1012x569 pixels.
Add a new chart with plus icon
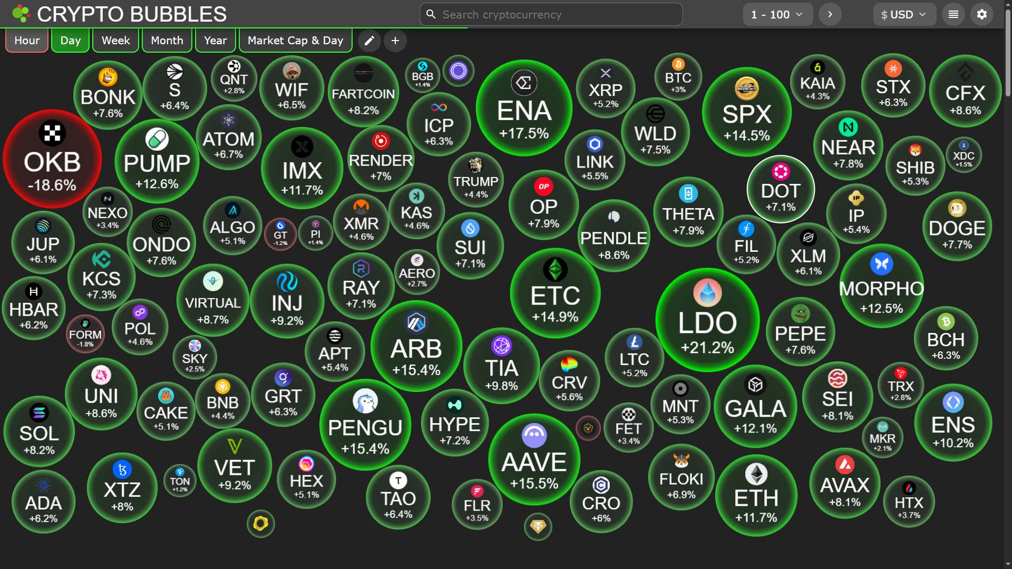pos(395,41)
